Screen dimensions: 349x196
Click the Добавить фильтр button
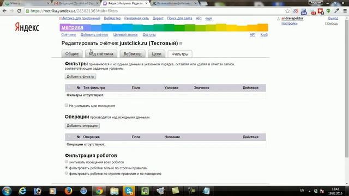[x=80, y=76]
